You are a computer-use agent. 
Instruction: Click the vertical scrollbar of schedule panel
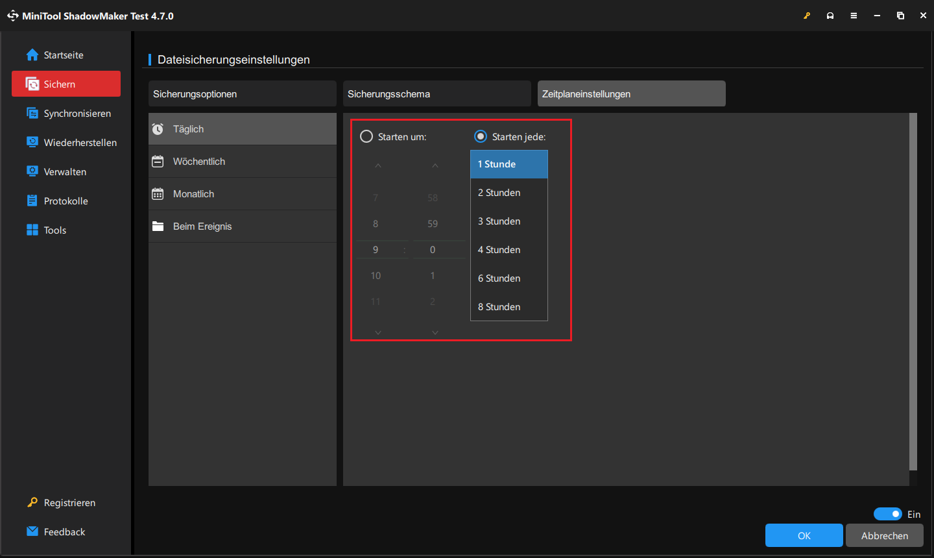click(913, 291)
